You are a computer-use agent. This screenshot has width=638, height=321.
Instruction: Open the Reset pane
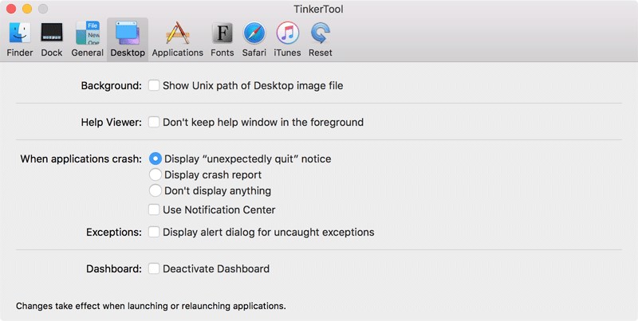[x=321, y=39]
